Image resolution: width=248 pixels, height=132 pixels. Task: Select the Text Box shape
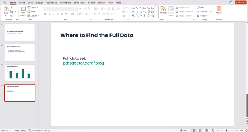click(x=133, y=8)
